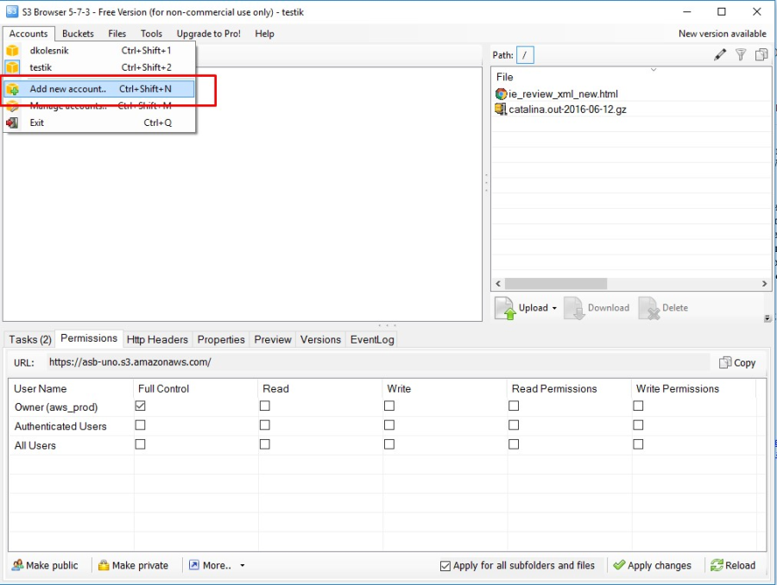
Task: Open the Help menu
Action: tap(265, 34)
